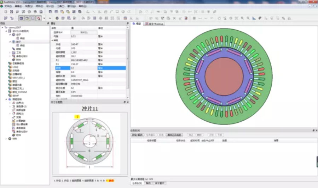Expand the 材料 node at the tree bottom
This screenshot has width=318, height=188.
pyautogui.click(x=6, y=139)
